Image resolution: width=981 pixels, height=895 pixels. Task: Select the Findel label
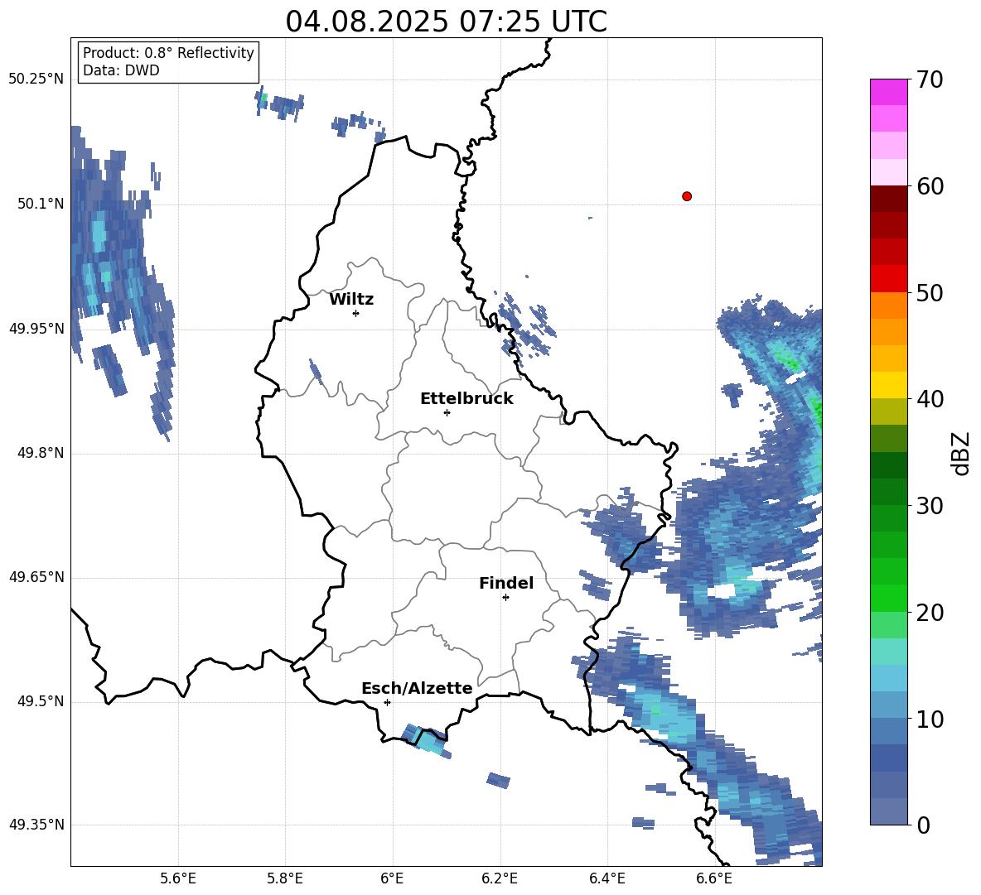click(506, 583)
